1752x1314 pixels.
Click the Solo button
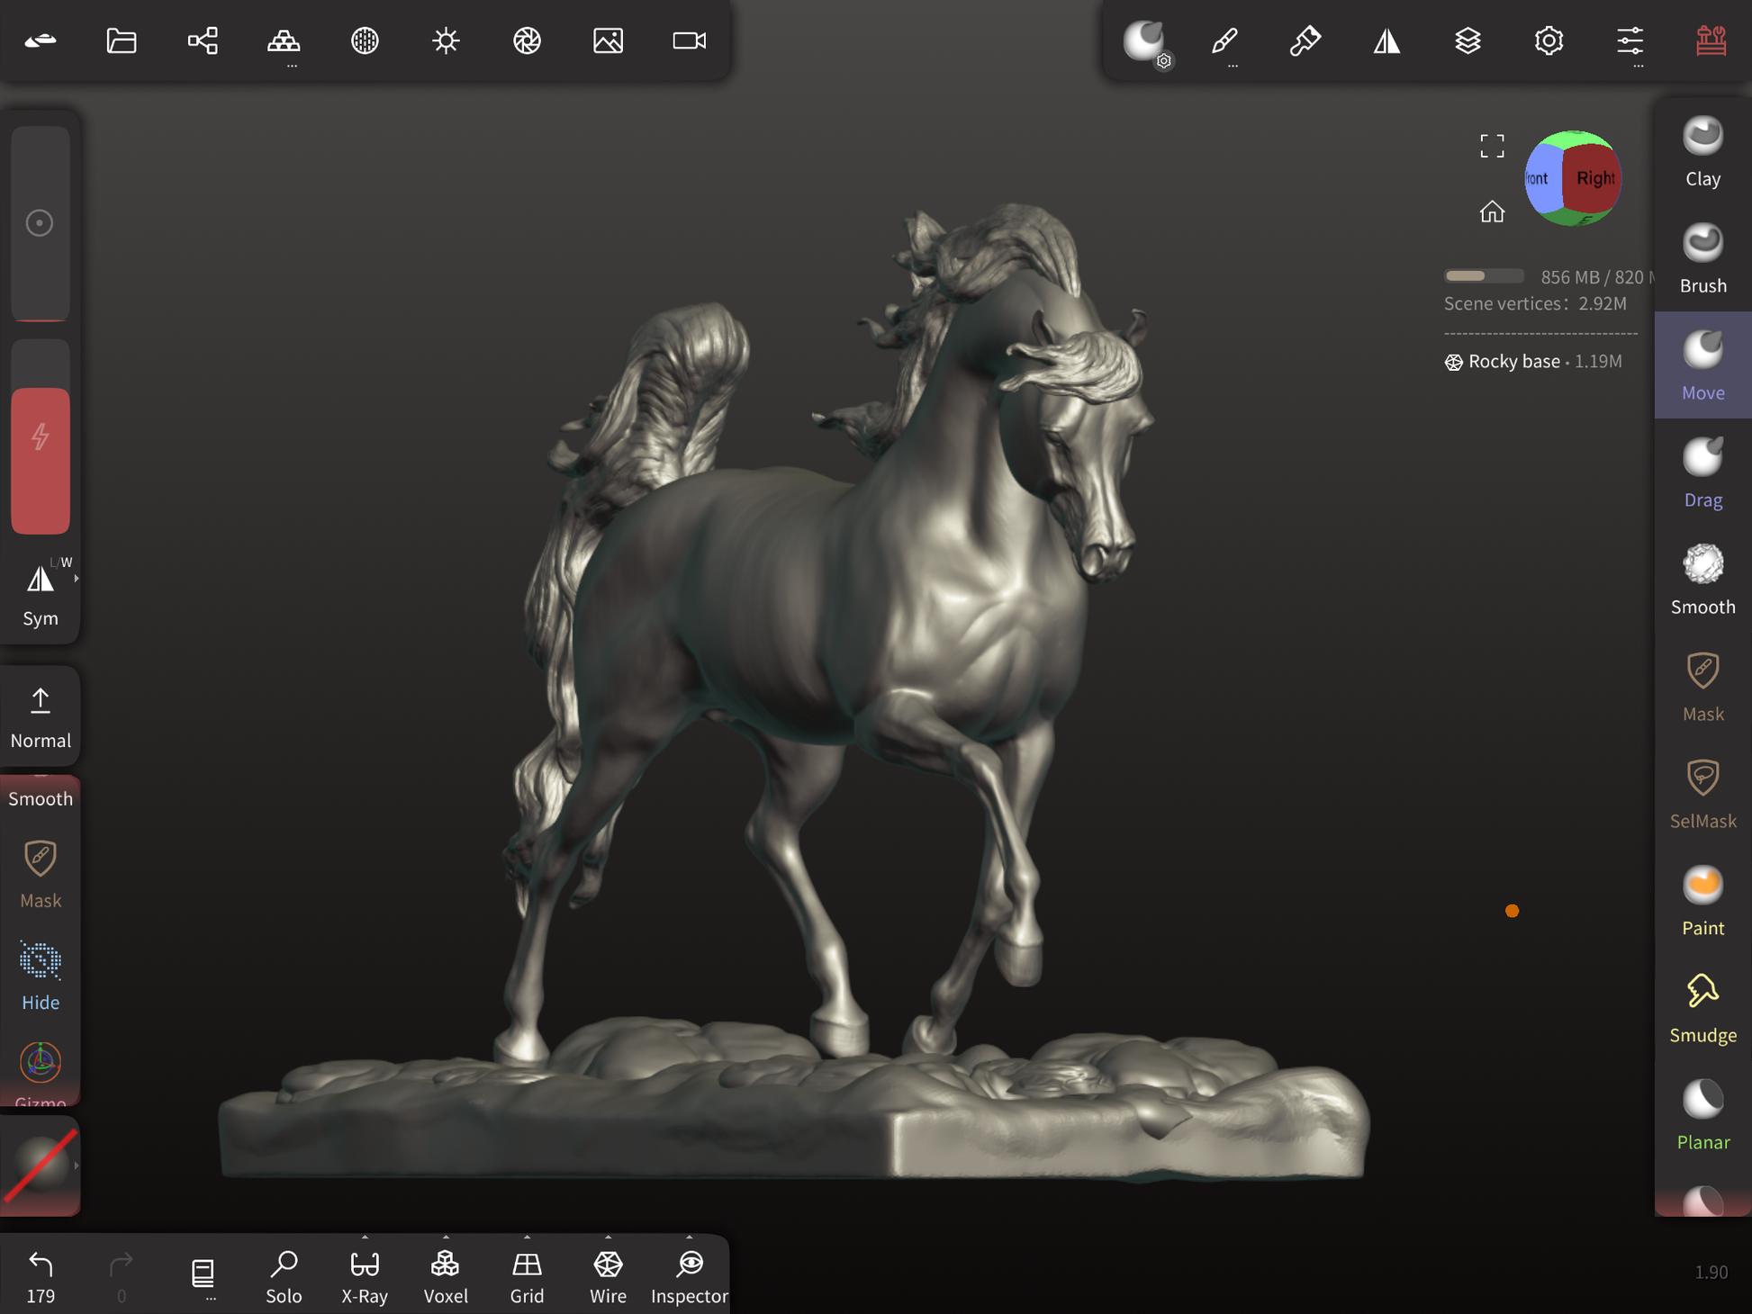click(x=284, y=1275)
